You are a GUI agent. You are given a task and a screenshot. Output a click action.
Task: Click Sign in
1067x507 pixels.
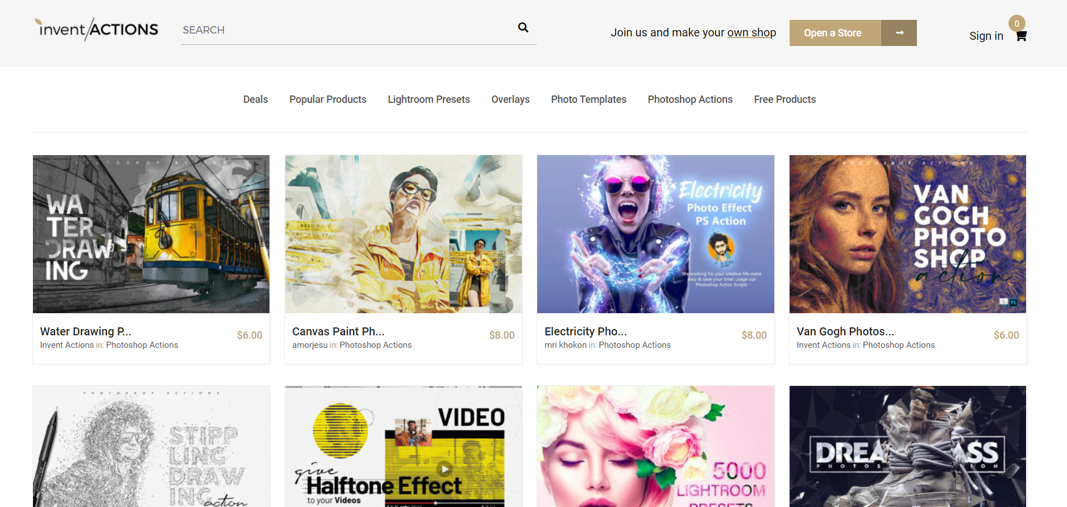pos(986,36)
